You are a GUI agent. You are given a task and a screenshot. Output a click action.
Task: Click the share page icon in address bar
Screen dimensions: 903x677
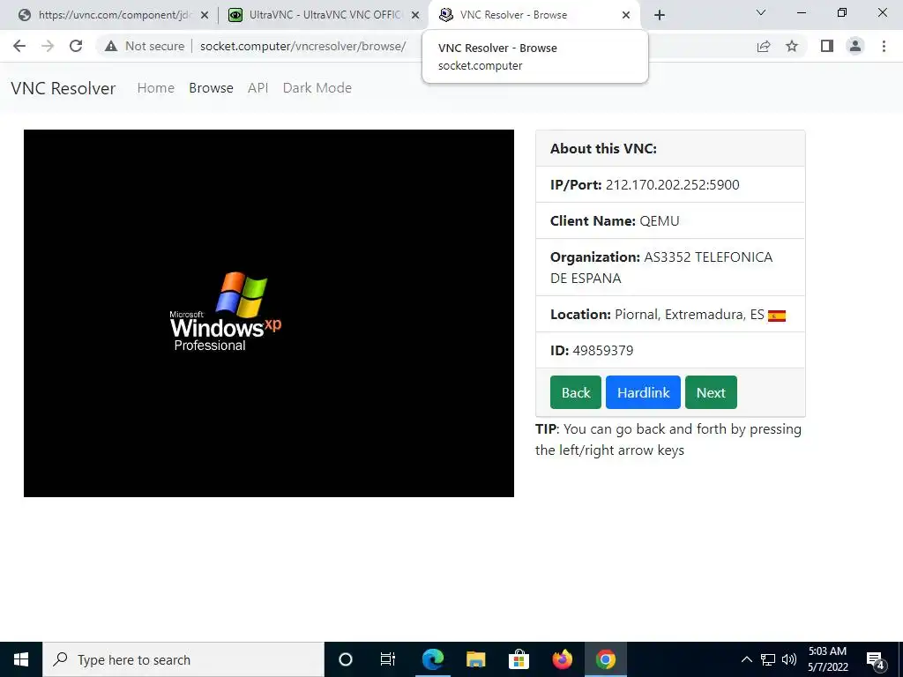[x=764, y=46]
